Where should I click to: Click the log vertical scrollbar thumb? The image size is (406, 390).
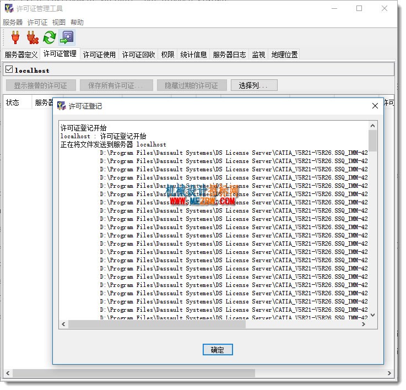click(x=373, y=142)
